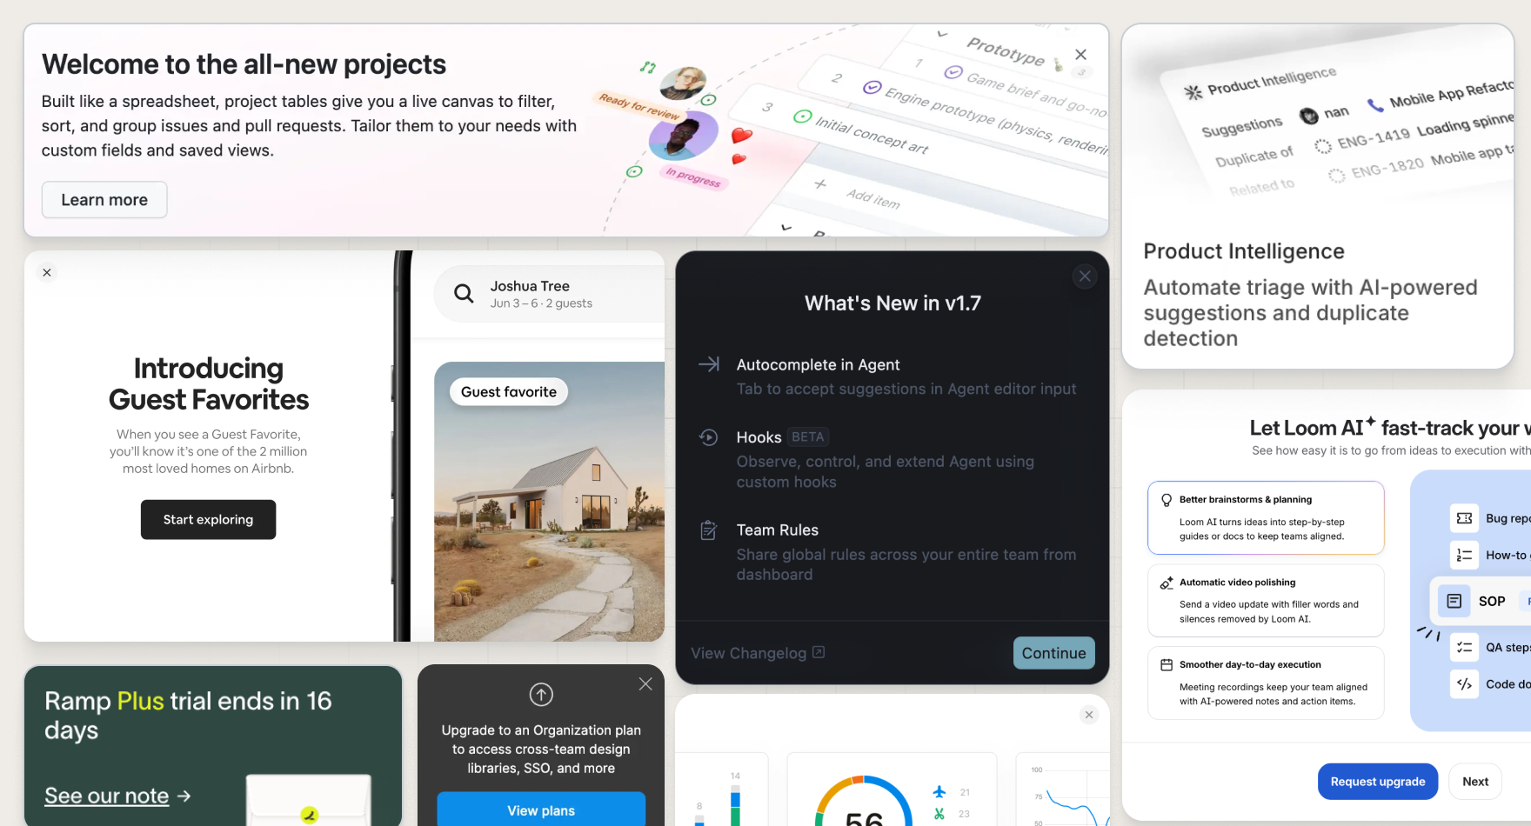
Task: Close the What's New in v1.7 dialog
Action: [1085, 276]
